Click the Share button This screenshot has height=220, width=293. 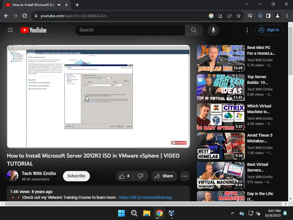click(164, 176)
